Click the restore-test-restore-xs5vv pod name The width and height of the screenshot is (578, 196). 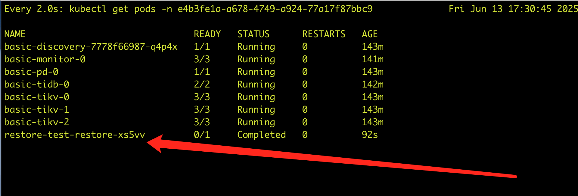point(75,135)
